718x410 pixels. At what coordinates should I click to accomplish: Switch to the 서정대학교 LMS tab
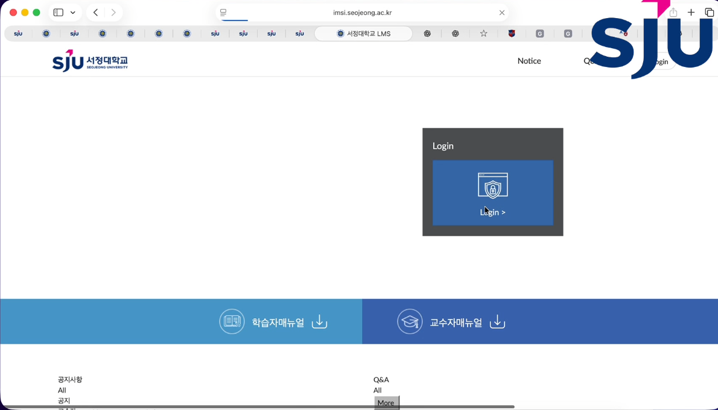363,34
